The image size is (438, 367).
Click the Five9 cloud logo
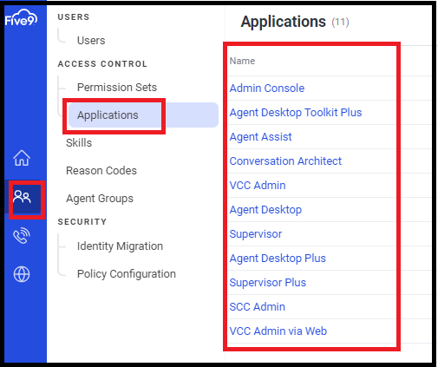click(21, 17)
